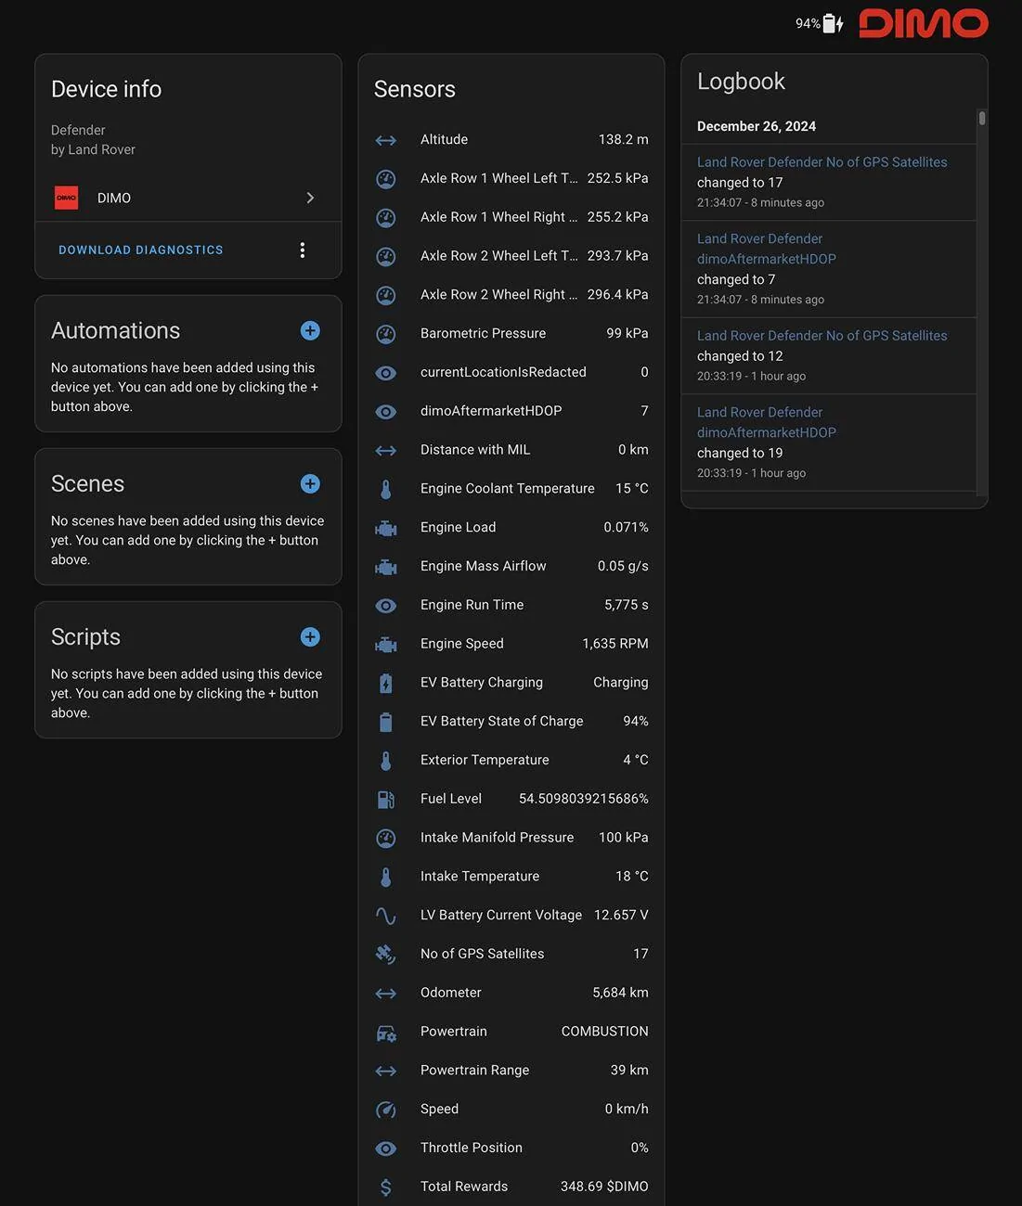This screenshot has height=1206, width=1022.
Task: Click the 'December 26, 2024' logbook date
Action: 757,126
